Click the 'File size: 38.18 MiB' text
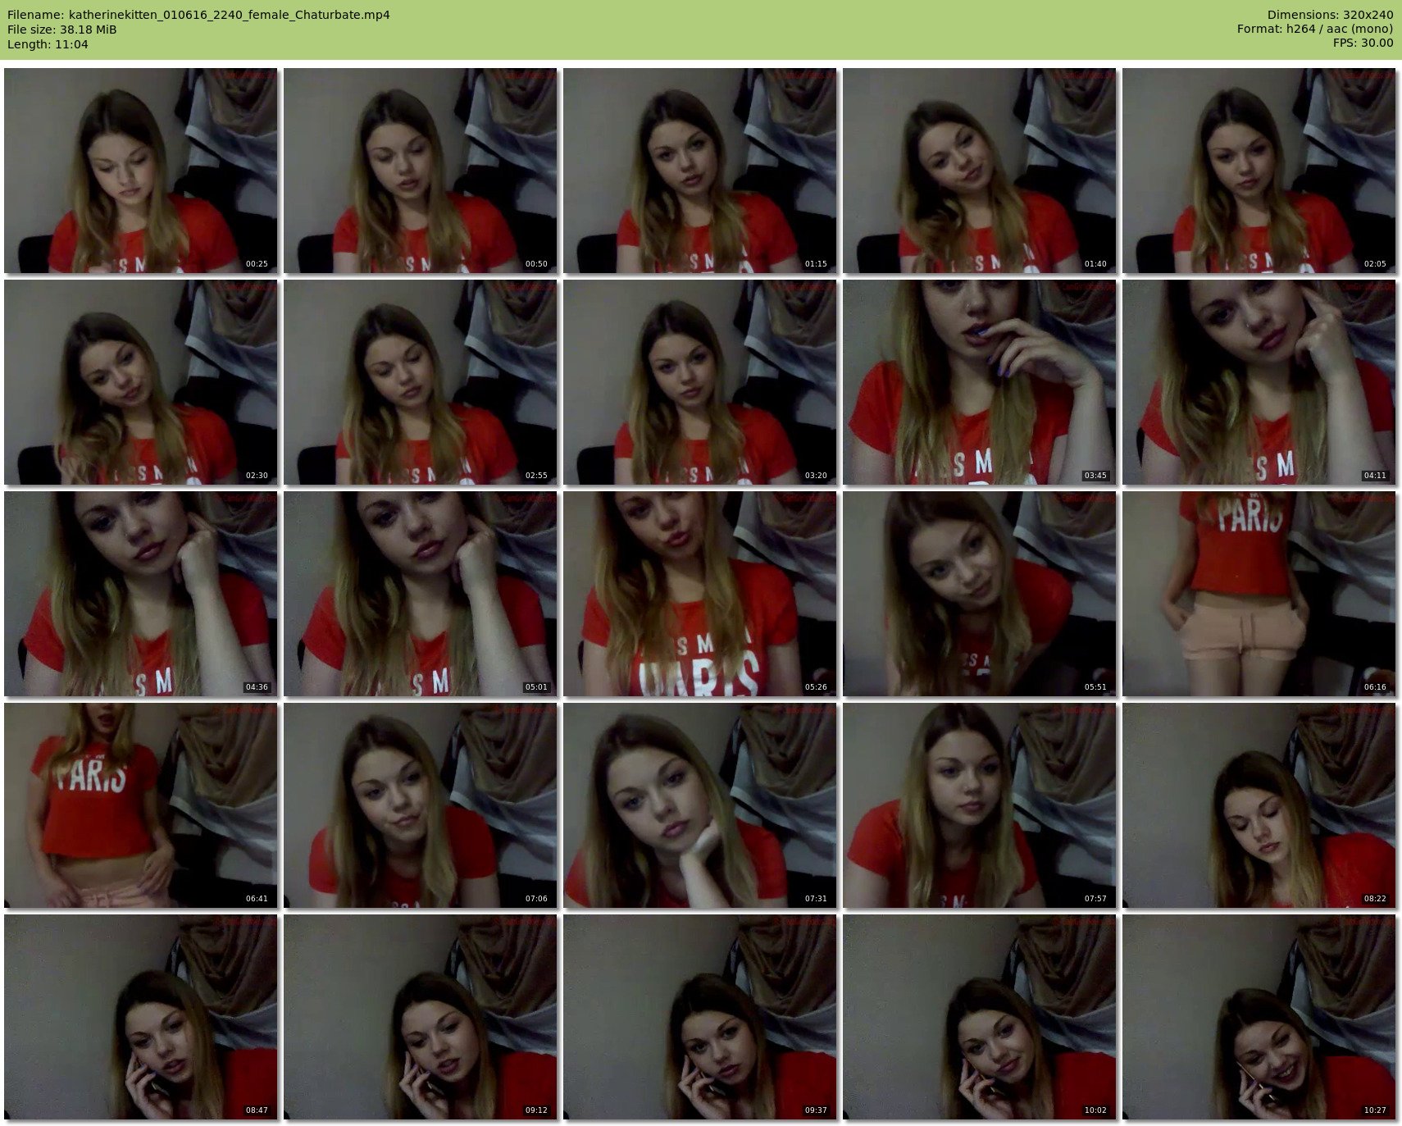 61,30
